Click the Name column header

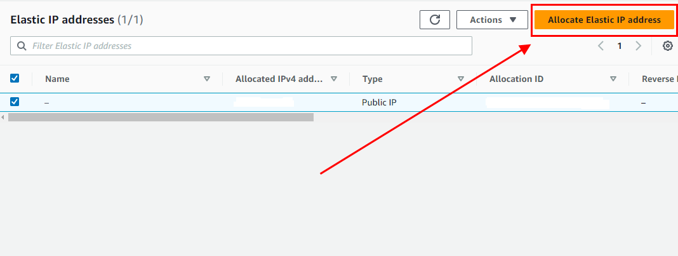point(57,79)
